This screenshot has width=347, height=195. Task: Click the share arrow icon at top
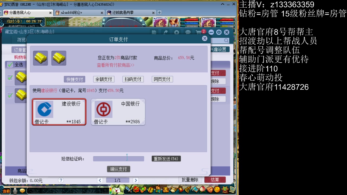point(166,32)
